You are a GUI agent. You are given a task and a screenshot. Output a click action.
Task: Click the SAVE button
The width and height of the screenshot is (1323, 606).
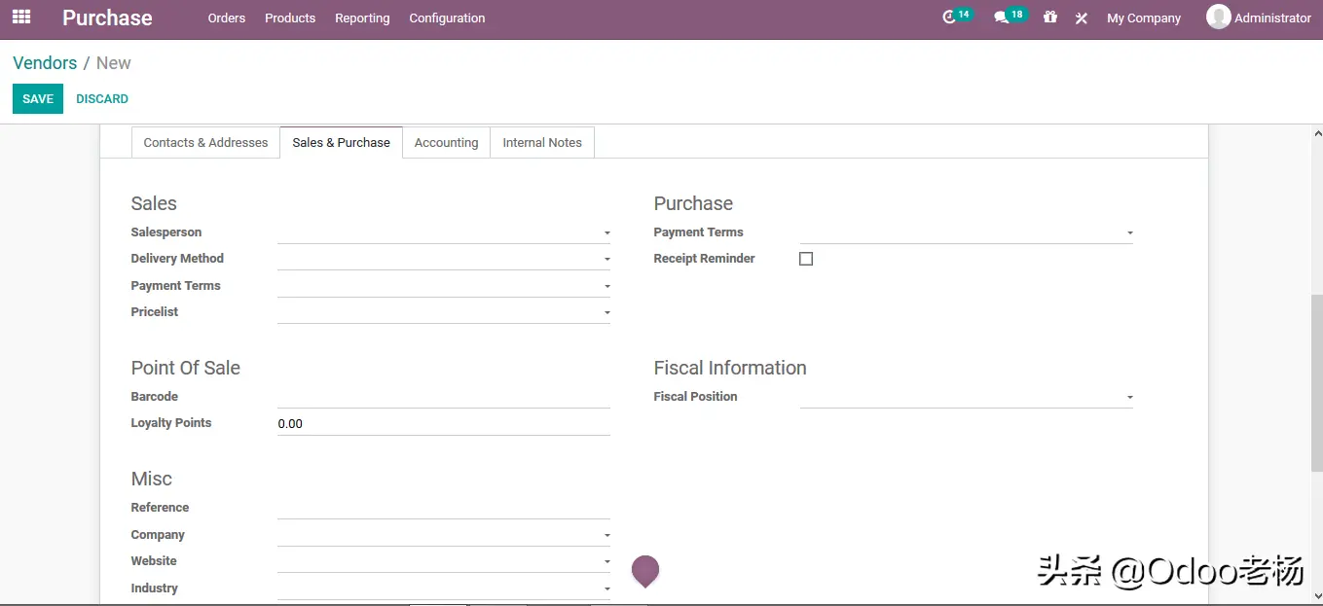[x=38, y=98]
